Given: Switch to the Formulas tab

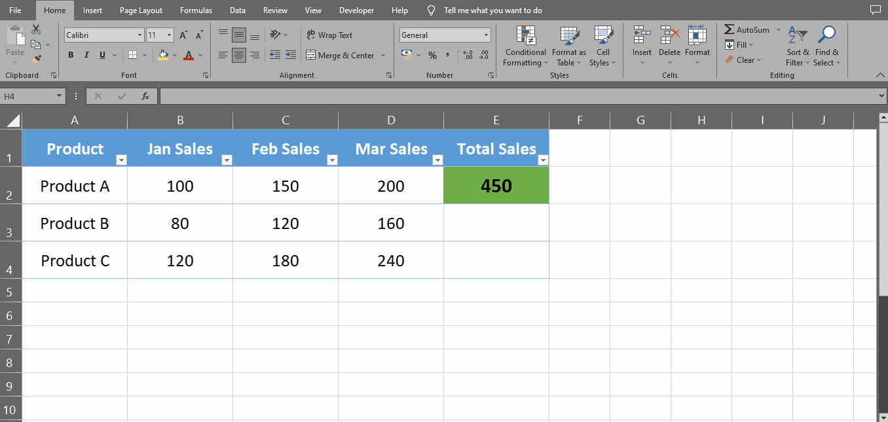Looking at the screenshot, I should [x=196, y=10].
